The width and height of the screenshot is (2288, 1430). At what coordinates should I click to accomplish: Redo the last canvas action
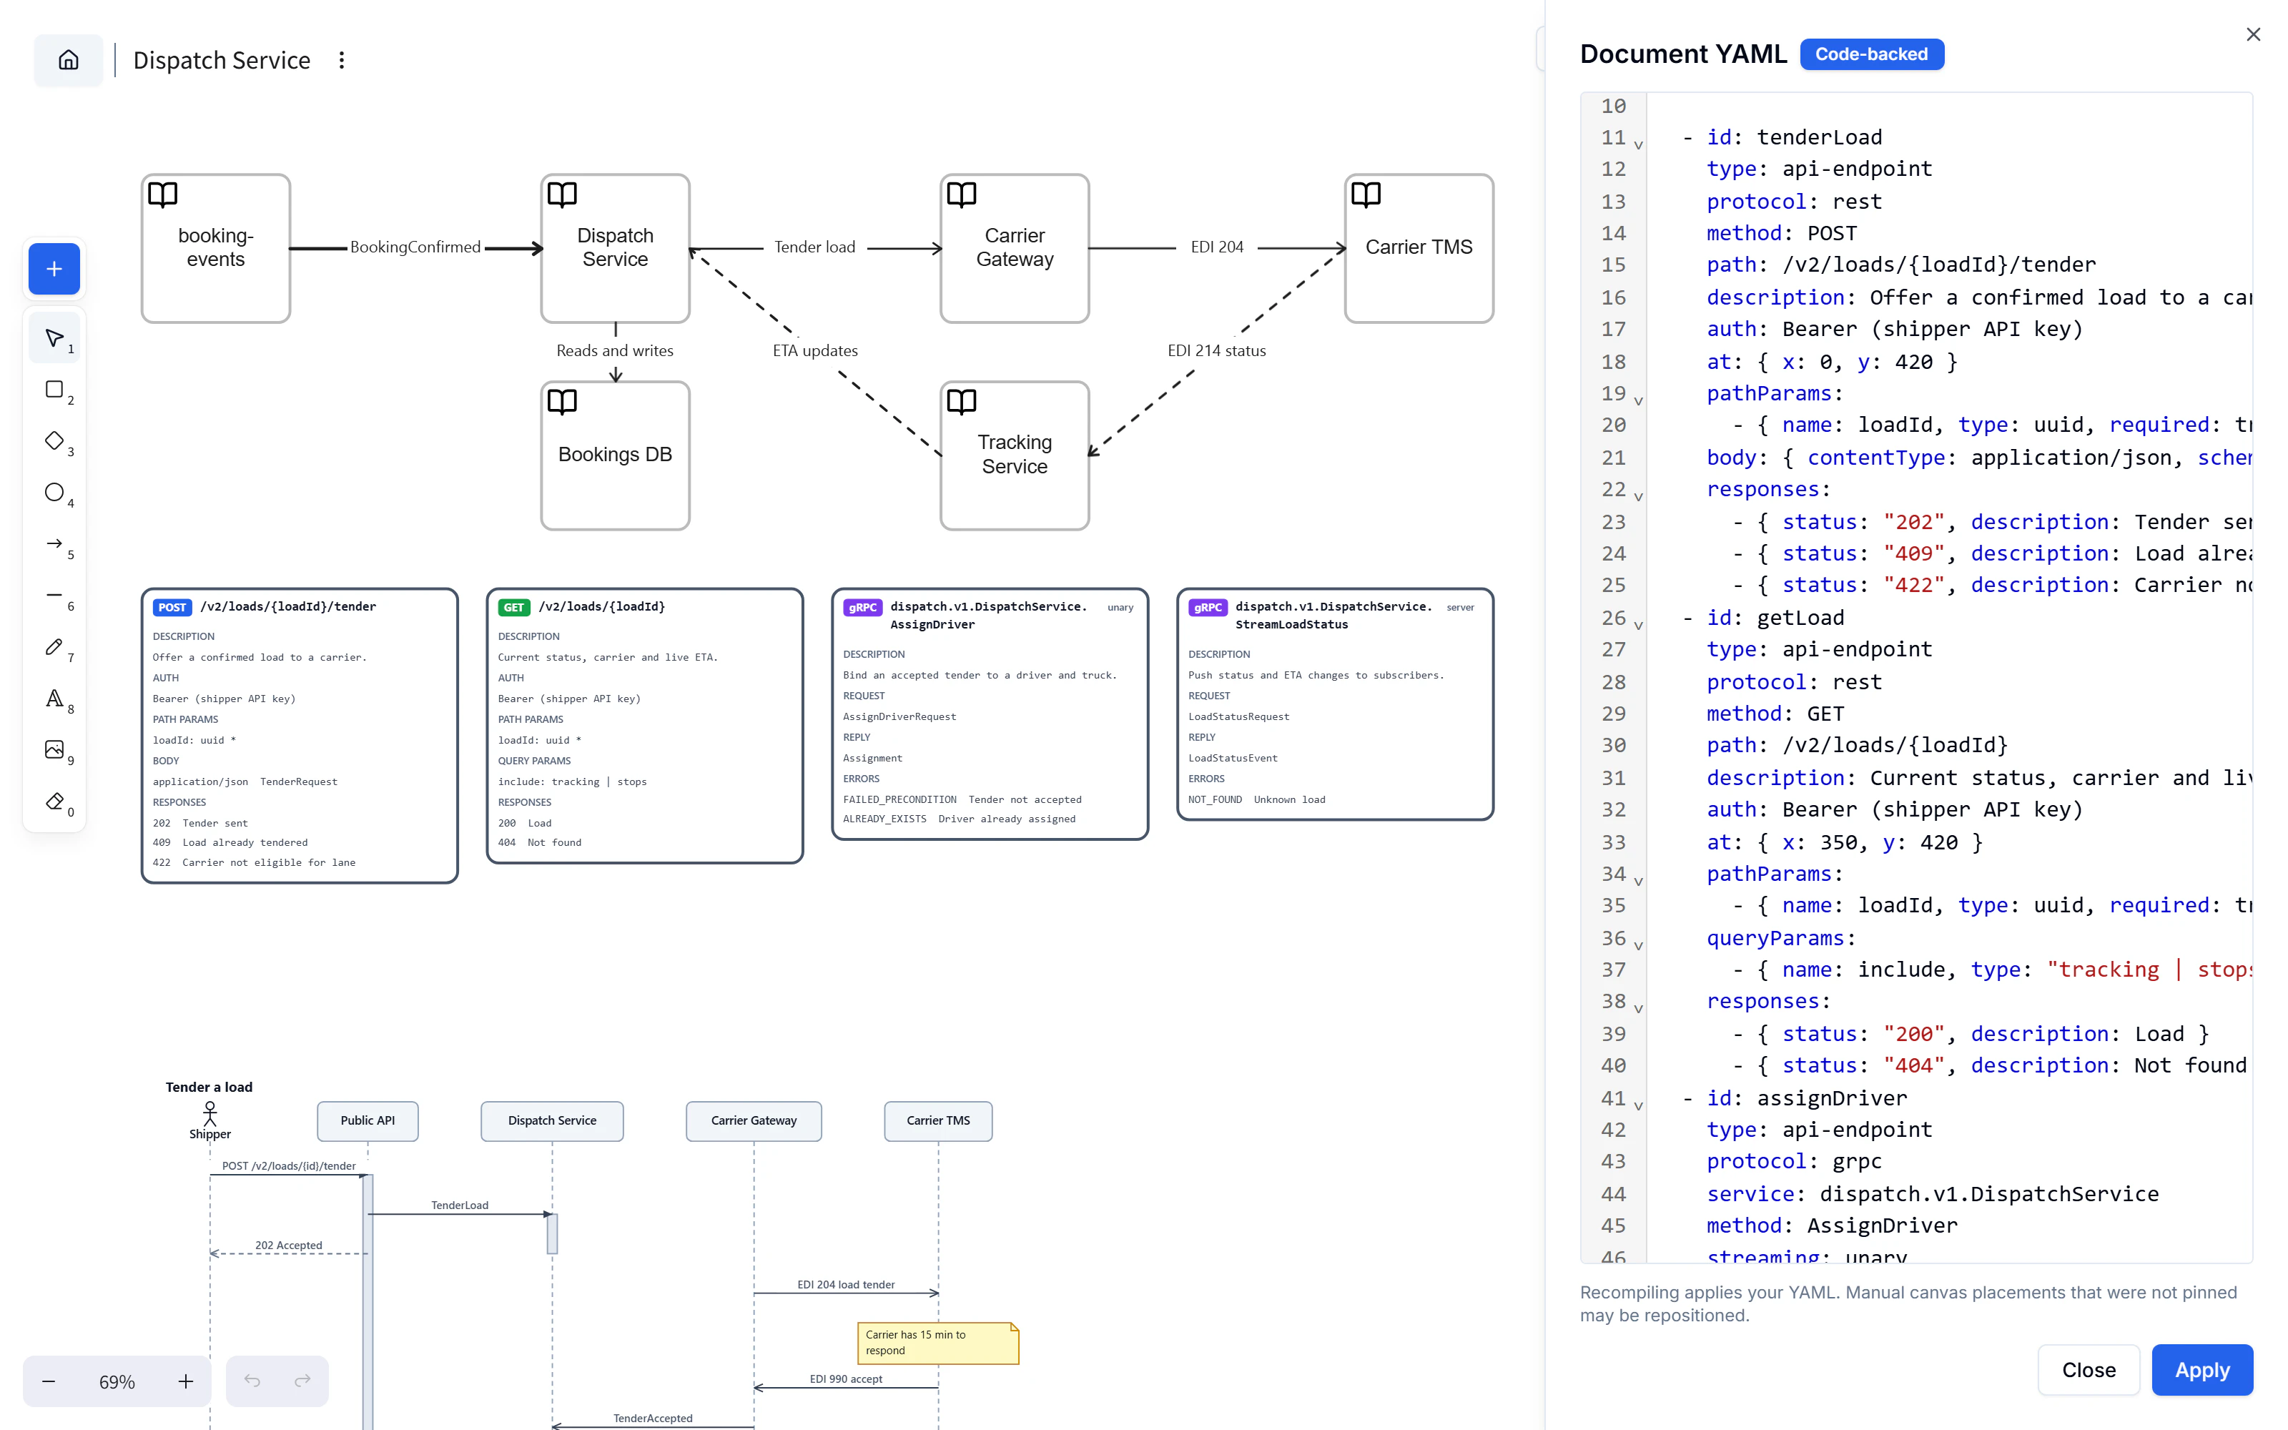302,1382
